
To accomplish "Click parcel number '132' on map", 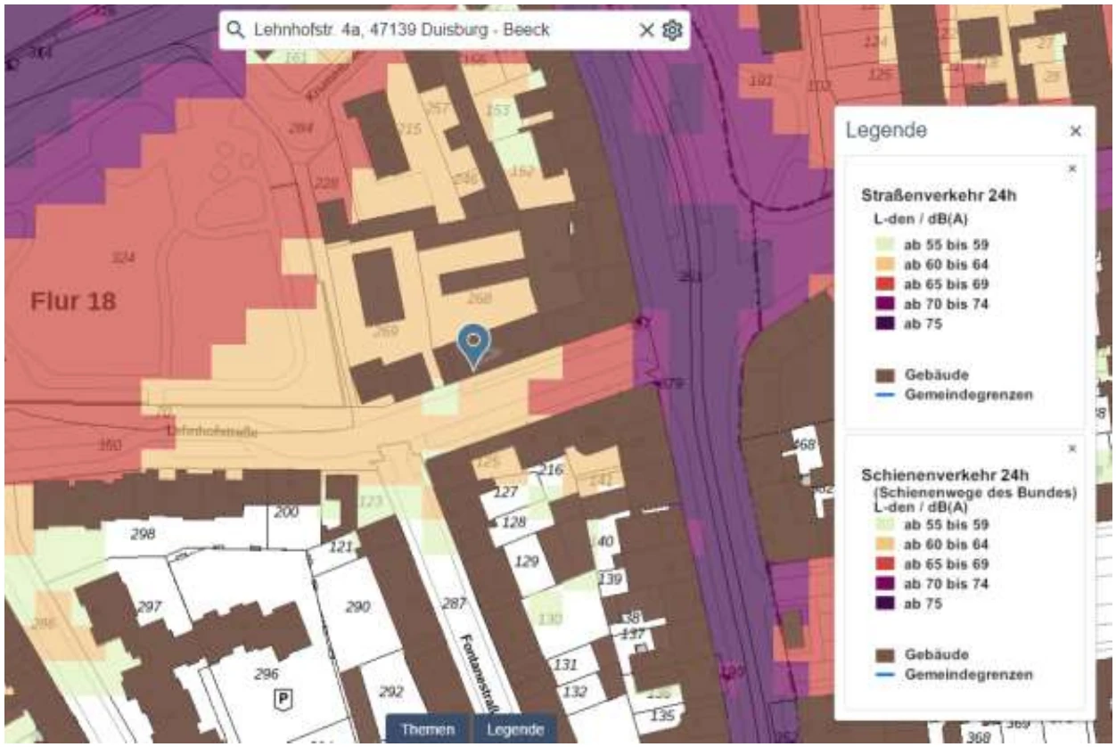I will point(575,692).
